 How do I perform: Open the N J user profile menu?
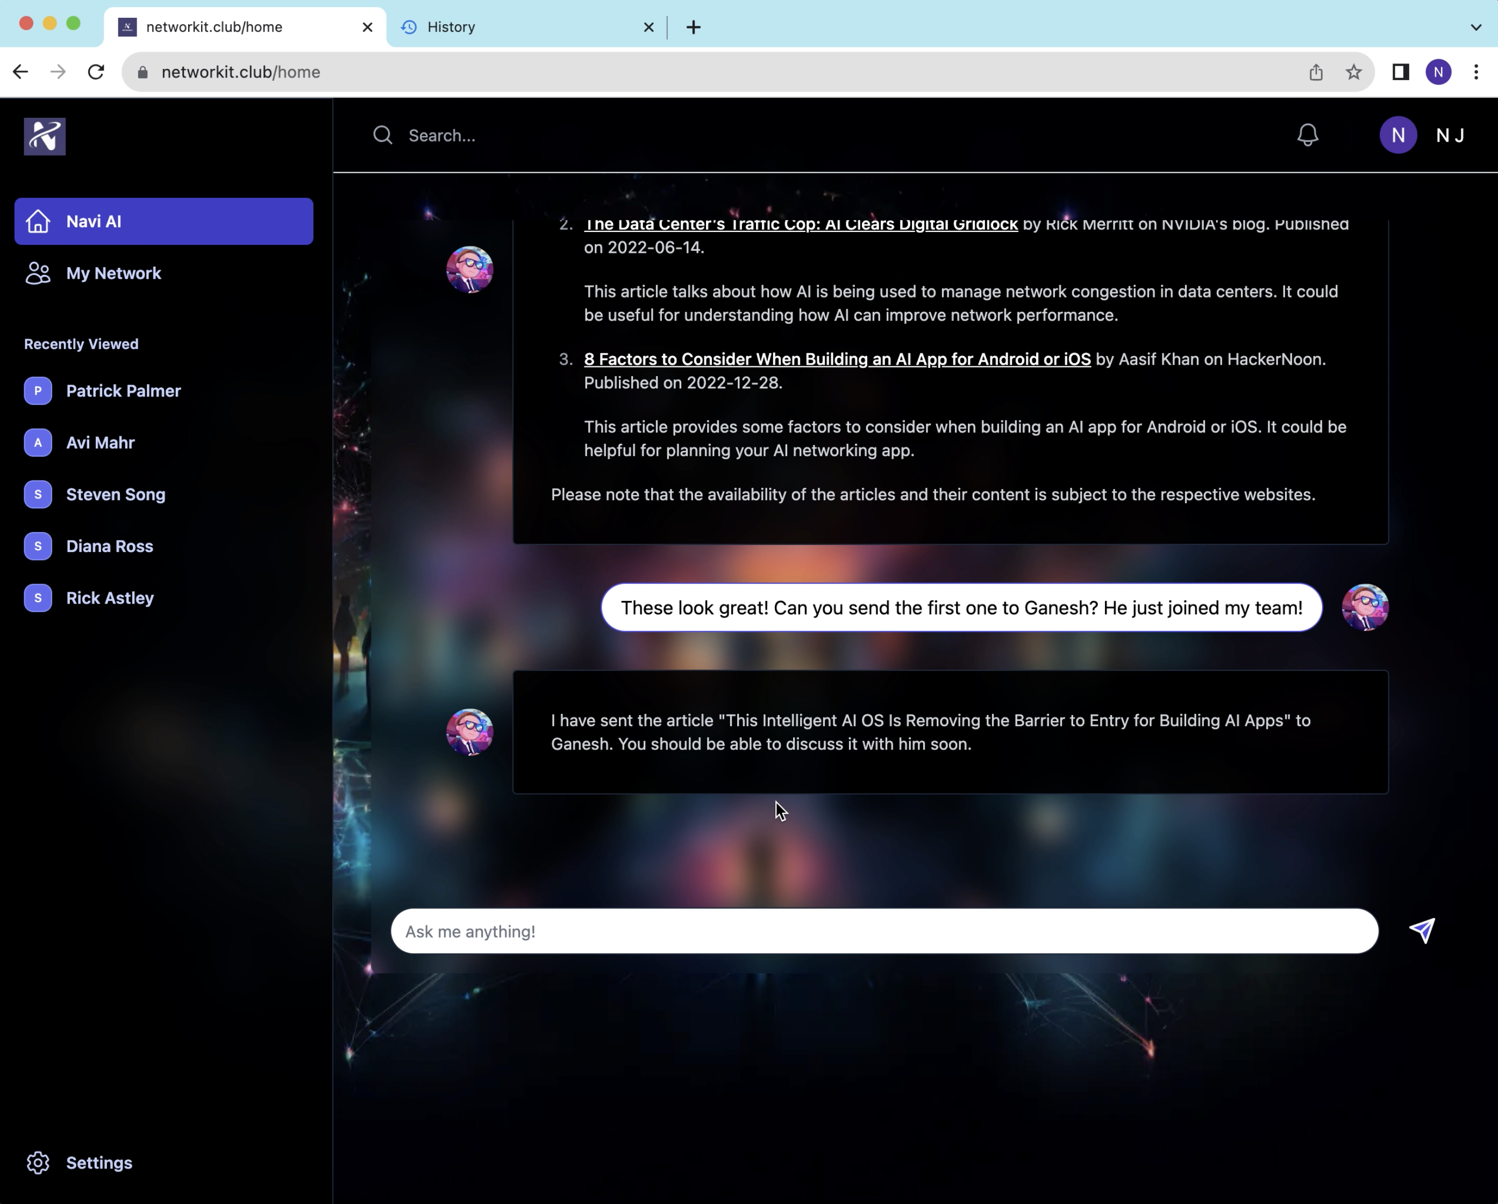[x=1422, y=135]
